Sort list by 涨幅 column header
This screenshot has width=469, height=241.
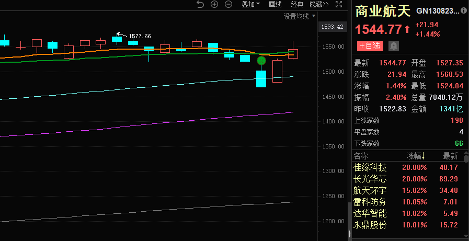tap(416, 156)
